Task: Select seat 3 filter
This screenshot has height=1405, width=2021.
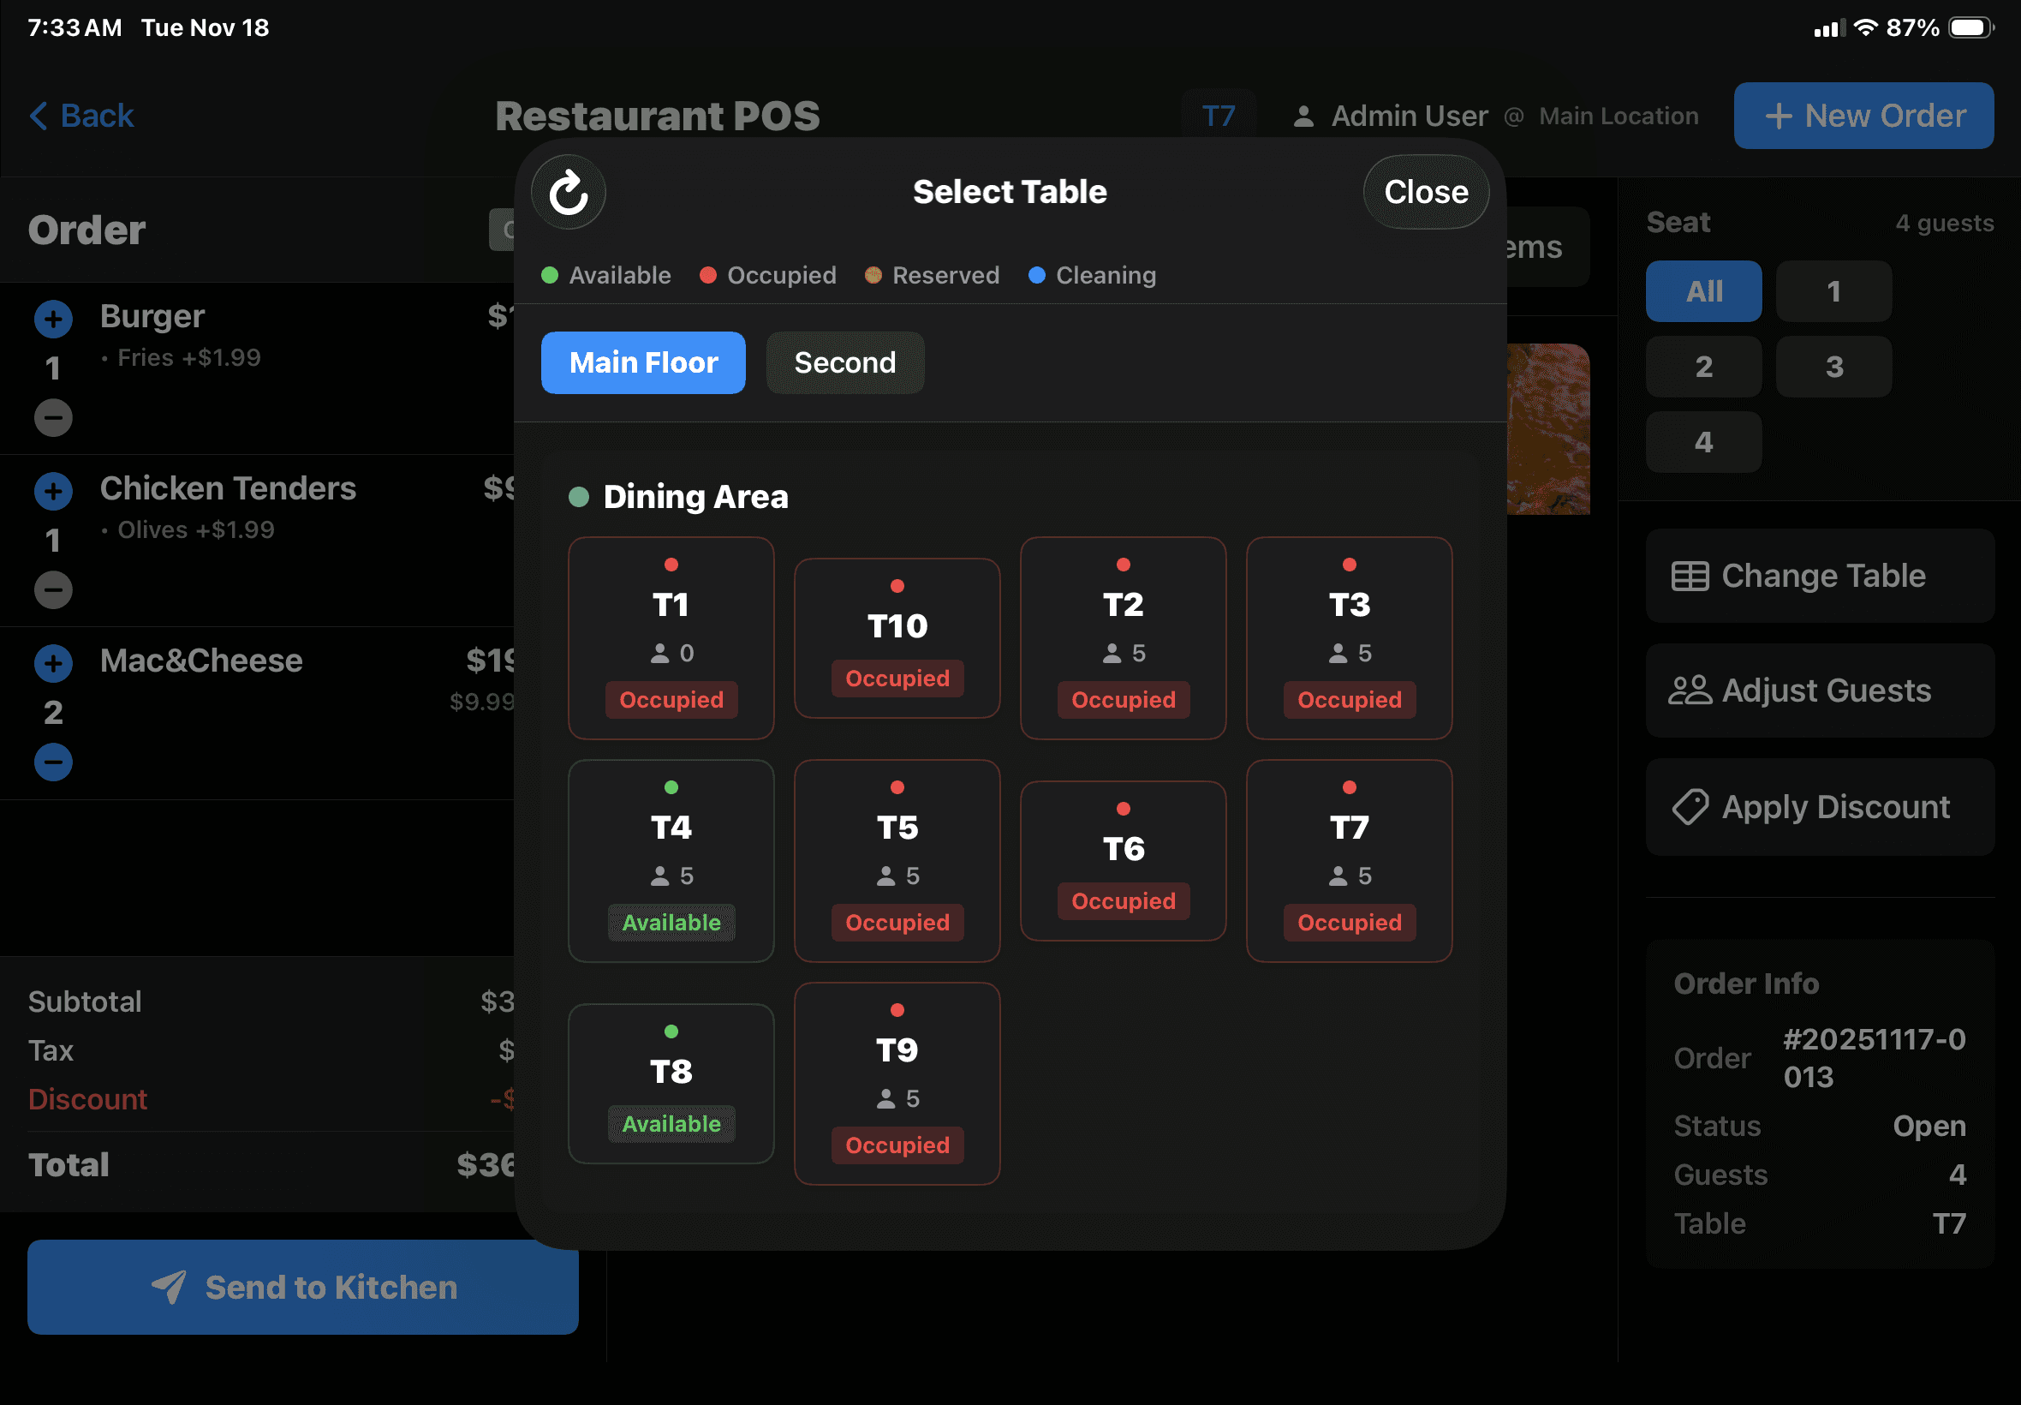Action: point(1833,366)
